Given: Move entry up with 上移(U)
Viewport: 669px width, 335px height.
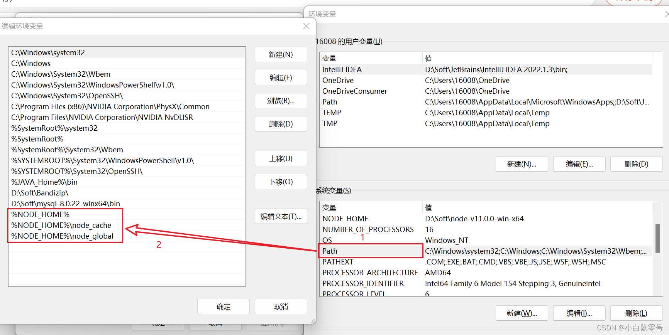Looking at the screenshot, I should click(281, 158).
